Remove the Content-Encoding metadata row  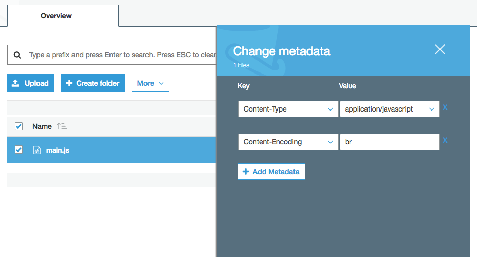point(445,140)
